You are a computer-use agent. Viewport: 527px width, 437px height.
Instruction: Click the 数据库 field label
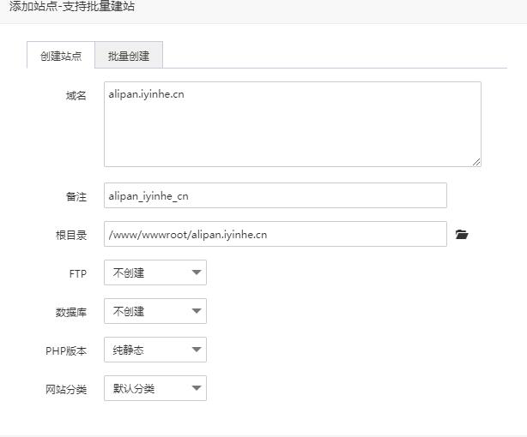coord(71,312)
